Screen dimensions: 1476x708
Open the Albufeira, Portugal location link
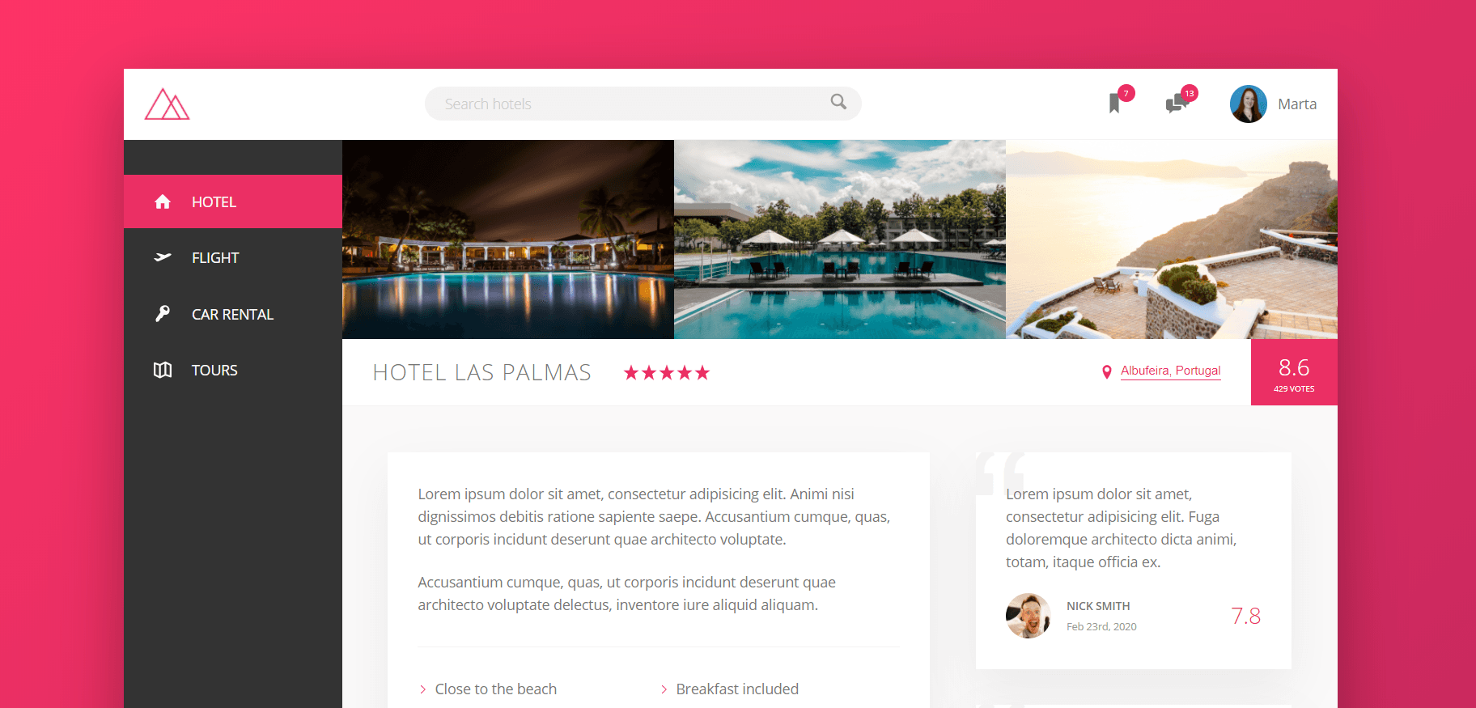[x=1170, y=371]
